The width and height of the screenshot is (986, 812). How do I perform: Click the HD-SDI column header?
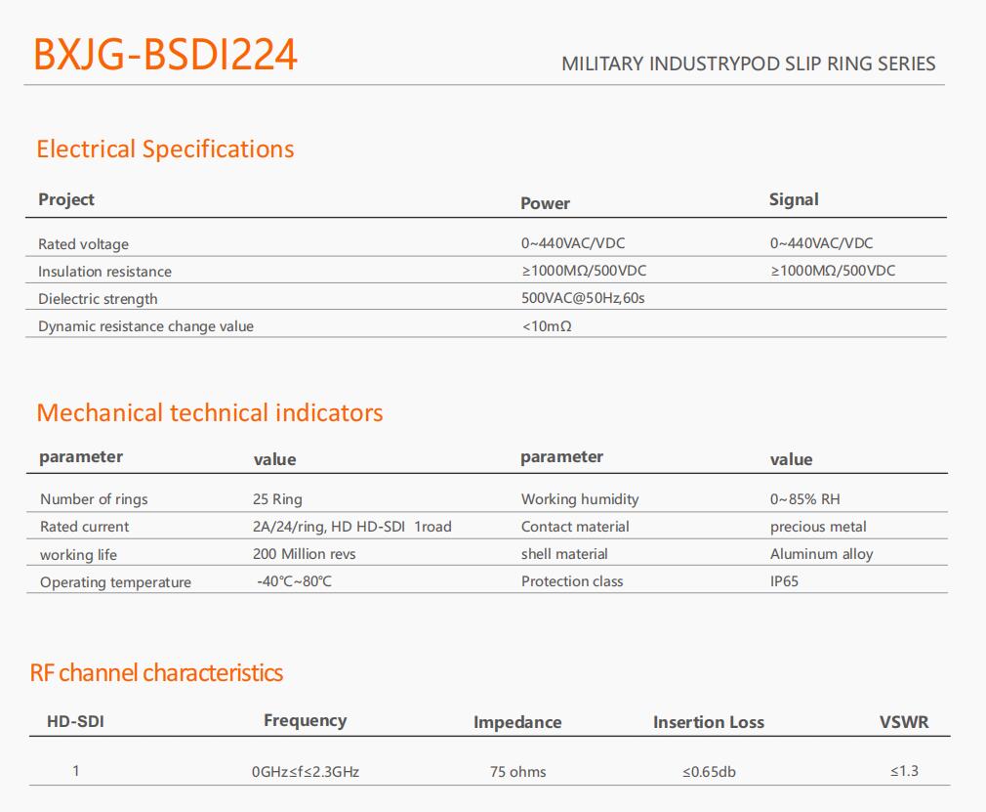[75, 721]
